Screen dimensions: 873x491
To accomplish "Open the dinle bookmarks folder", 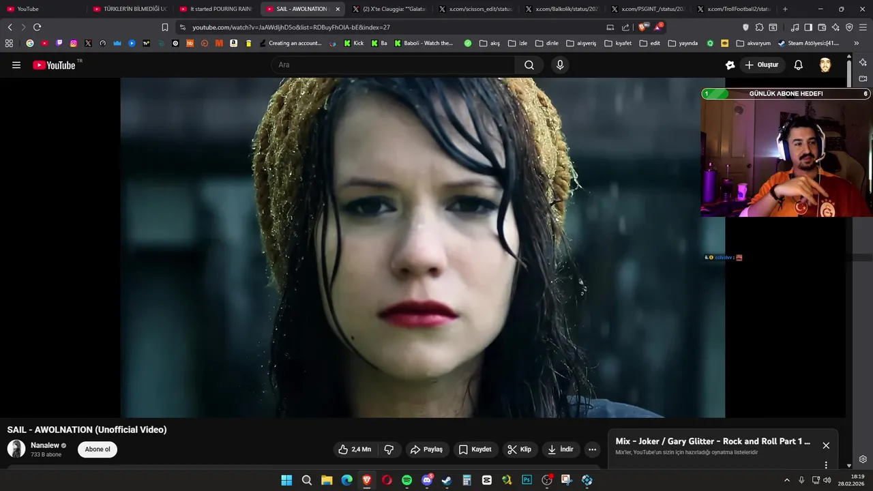I will pos(547,43).
